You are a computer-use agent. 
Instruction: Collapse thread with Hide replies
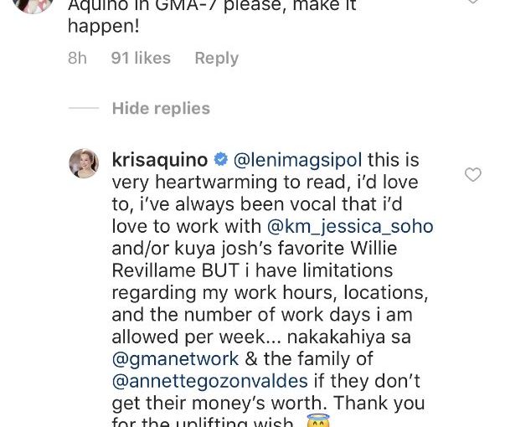point(161,108)
